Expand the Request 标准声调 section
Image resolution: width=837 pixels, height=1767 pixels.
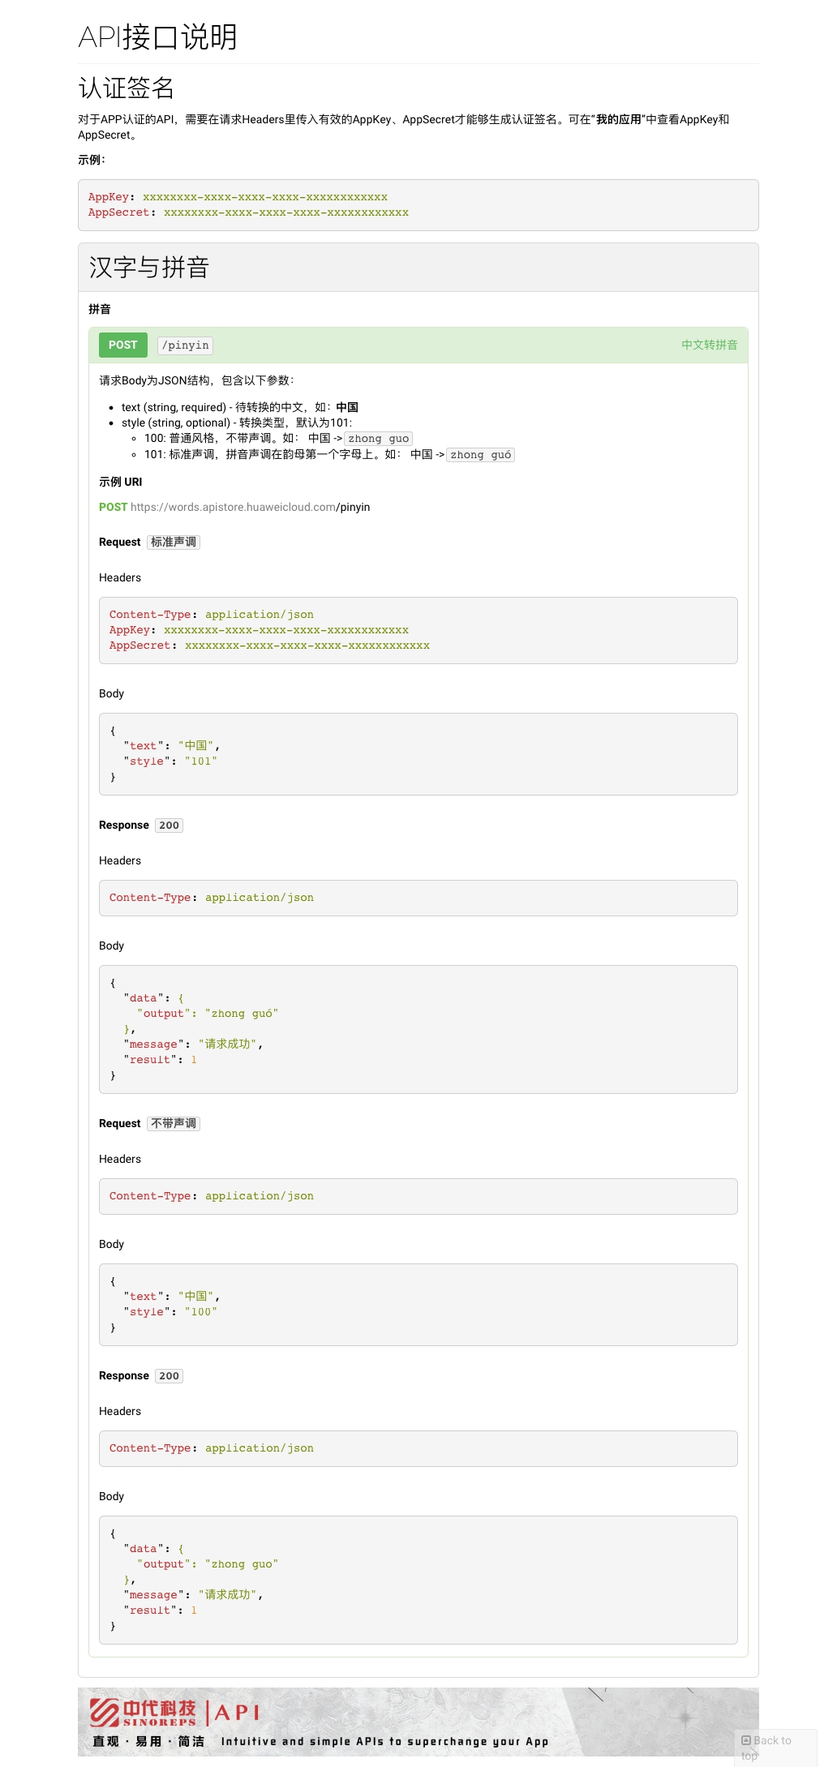click(x=149, y=542)
